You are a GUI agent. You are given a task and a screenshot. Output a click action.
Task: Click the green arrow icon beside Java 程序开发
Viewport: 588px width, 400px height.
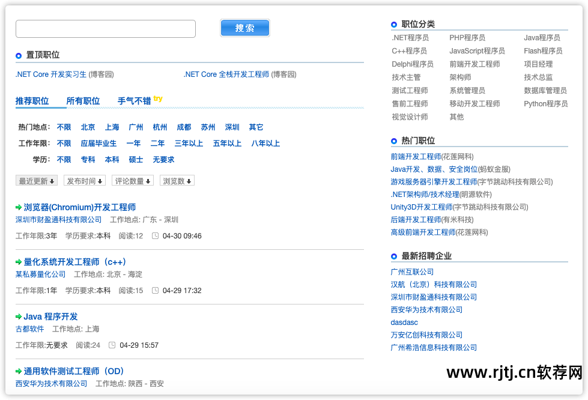coord(19,317)
